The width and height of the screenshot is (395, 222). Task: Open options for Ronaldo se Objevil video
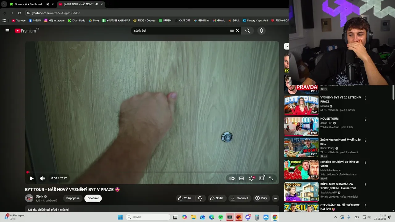pyautogui.click(x=365, y=162)
